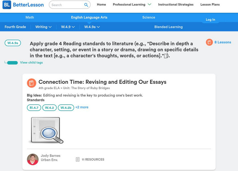Image resolution: width=238 pixels, height=171 pixels.
Task: Switch to the Science tab
Action: coord(149,18)
